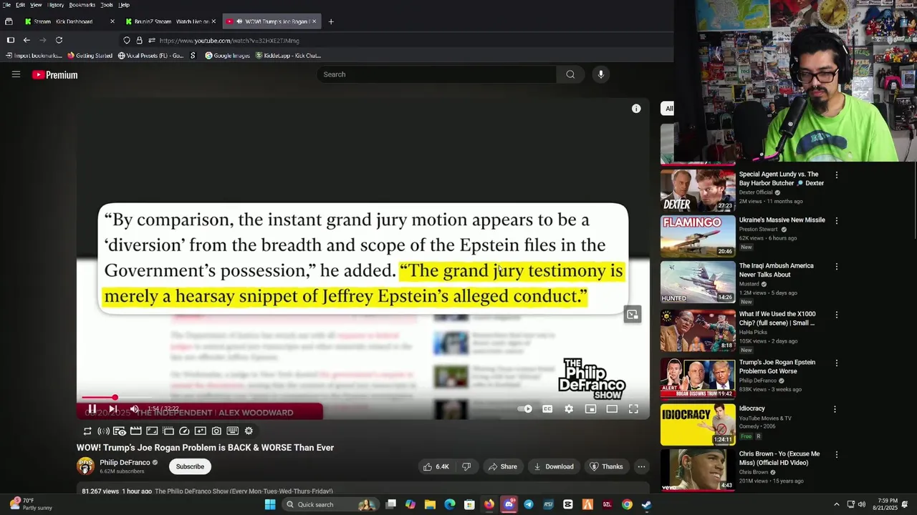917x515 pixels.
Task: Select the All filter chip
Action: [668, 109]
